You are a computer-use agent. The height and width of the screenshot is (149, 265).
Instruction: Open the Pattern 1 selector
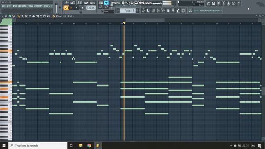pyautogui.click(x=128, y=11)
